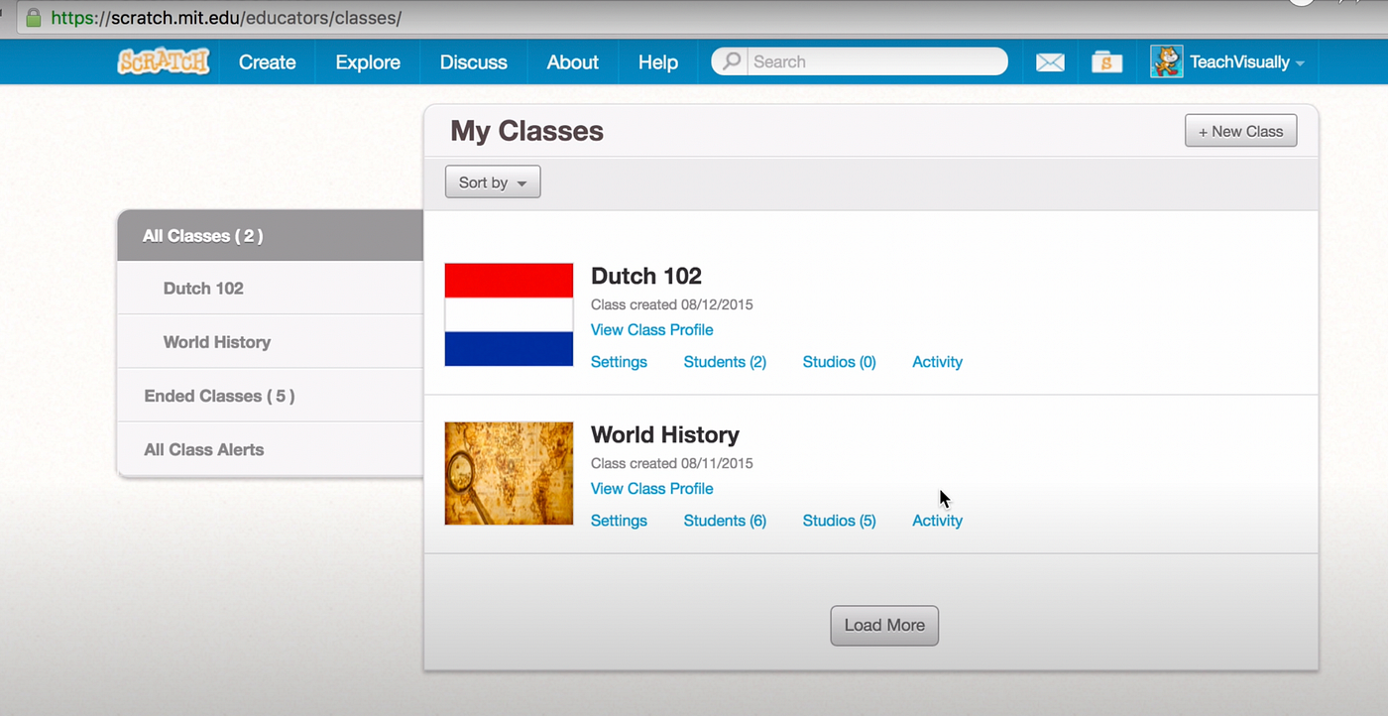Open Studios (0) for Dutch 102
This screenshot has height=716, width=1388.
[840, 362]
